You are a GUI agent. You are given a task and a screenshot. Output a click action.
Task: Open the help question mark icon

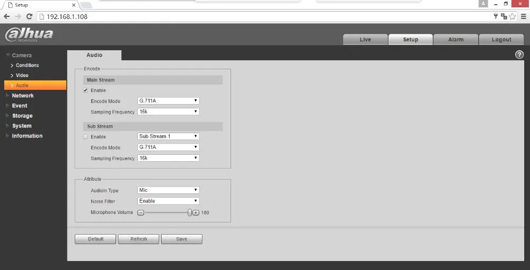(519, 54)
